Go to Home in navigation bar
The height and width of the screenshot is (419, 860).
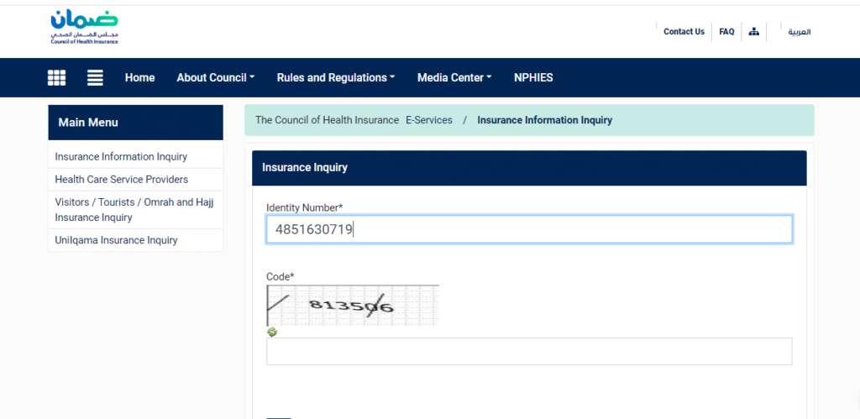point(139,78)
